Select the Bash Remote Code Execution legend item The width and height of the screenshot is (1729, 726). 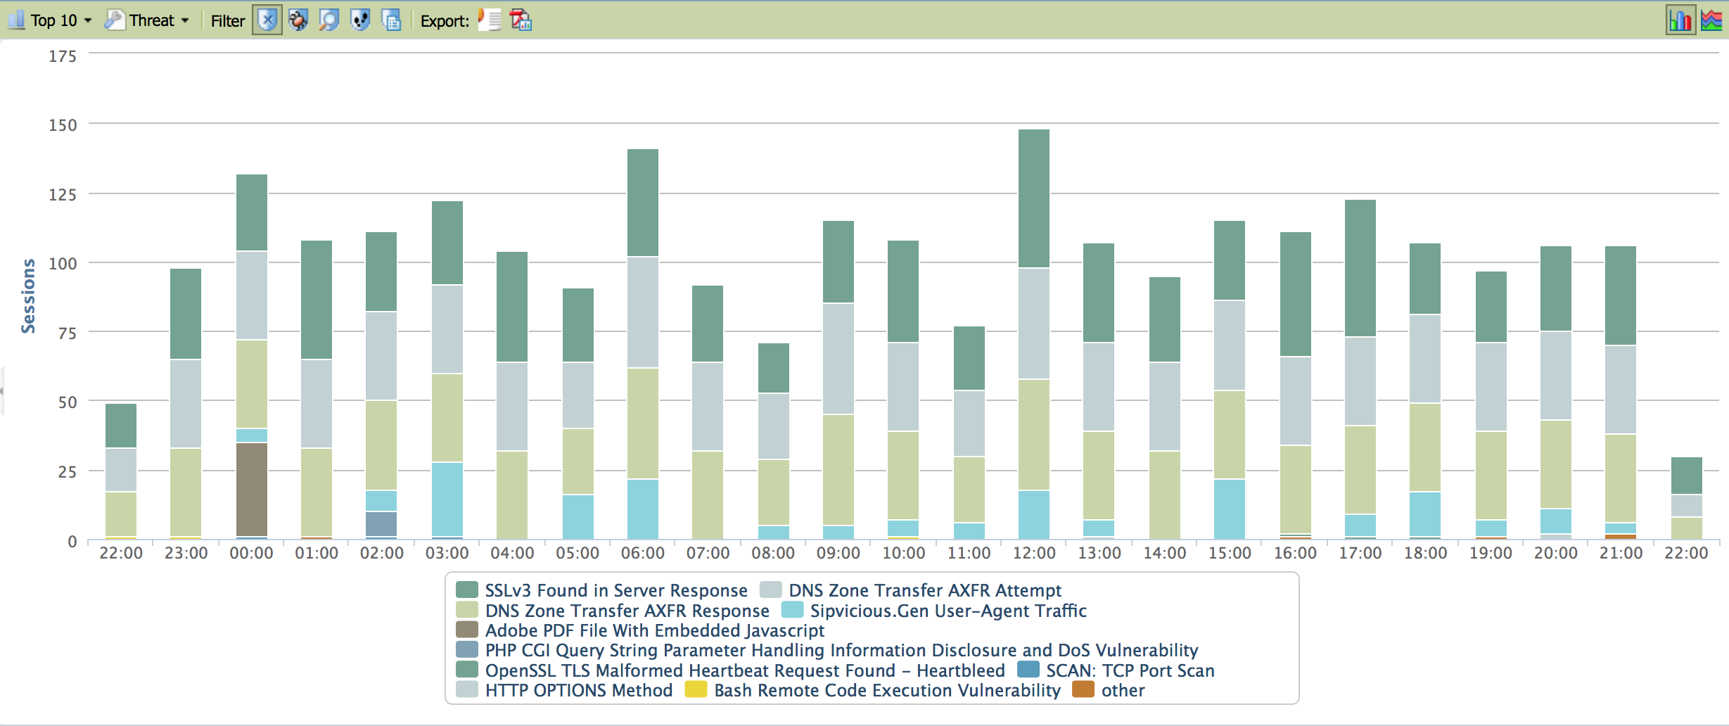pos(886,690)
